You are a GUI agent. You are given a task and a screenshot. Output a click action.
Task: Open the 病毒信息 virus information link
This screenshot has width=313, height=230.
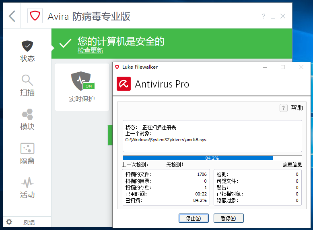pos(292,165)
